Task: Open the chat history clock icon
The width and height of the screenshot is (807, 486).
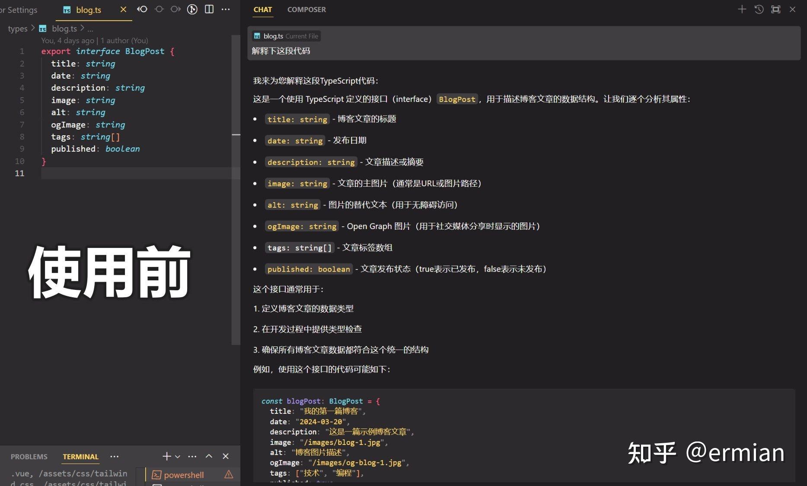Action: click(x=759, y=9)
